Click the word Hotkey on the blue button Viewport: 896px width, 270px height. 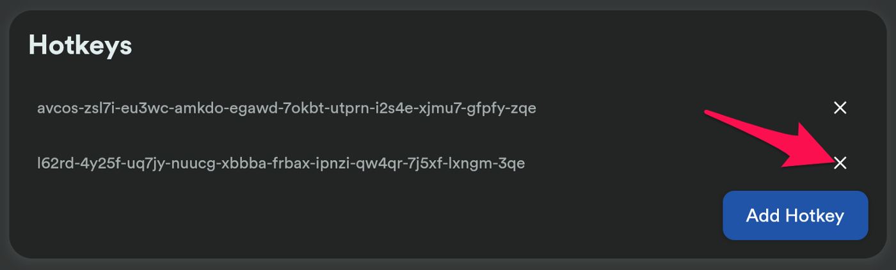pyautogui.click(x=815, y=216)
